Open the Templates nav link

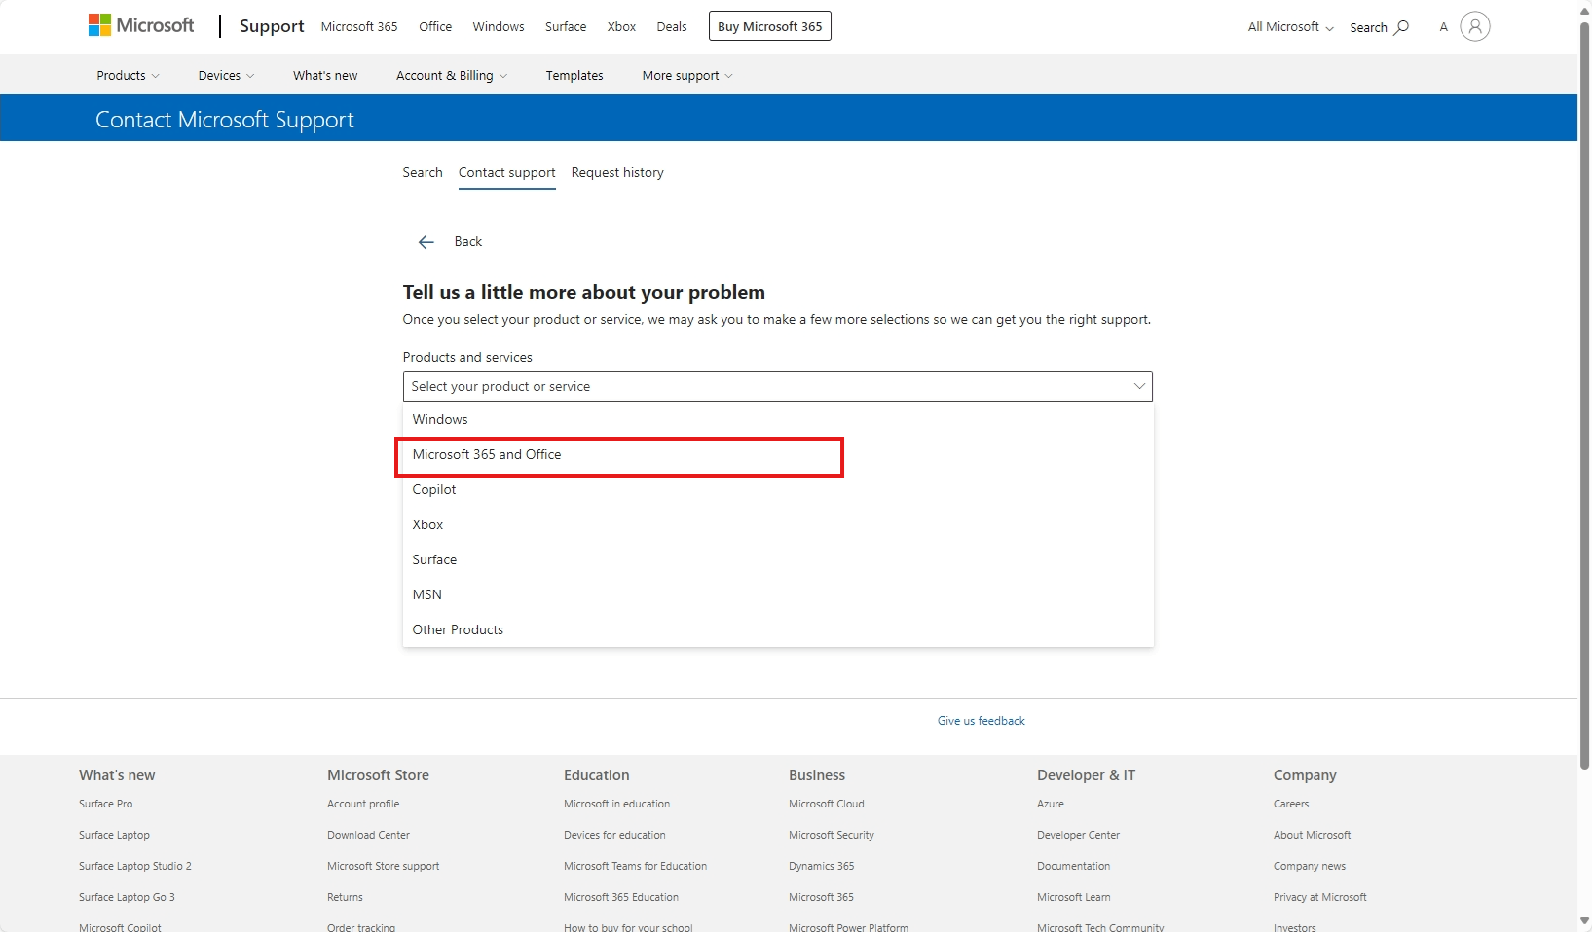pyautogui.click(x=574, y=75)
